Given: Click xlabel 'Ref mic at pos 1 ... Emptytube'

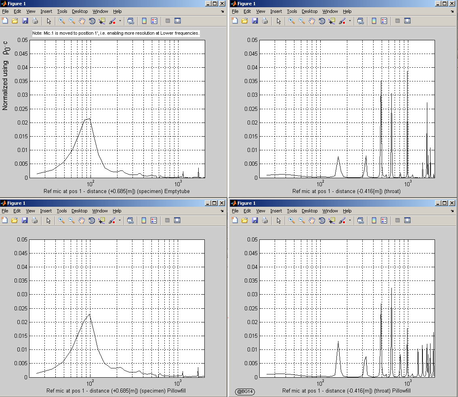Looking at the screenshot, I should click(x=117, y=191).
